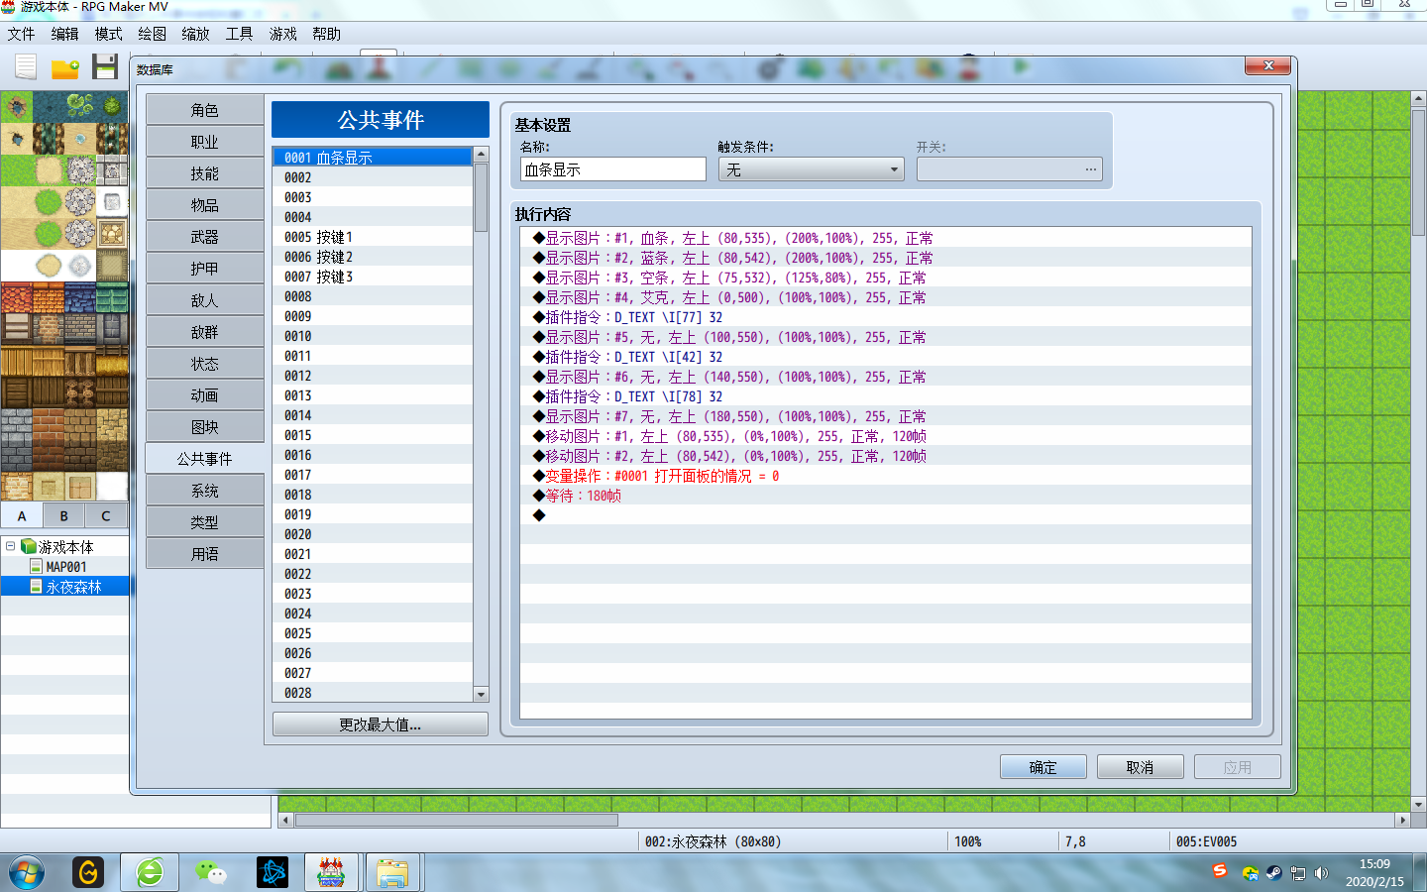Viewport: 1427px width, 892px height.
Task: Select the first 插件指令 D_TEXT \I[77] line
Action: pyautogui.click(x=886, y=317)
